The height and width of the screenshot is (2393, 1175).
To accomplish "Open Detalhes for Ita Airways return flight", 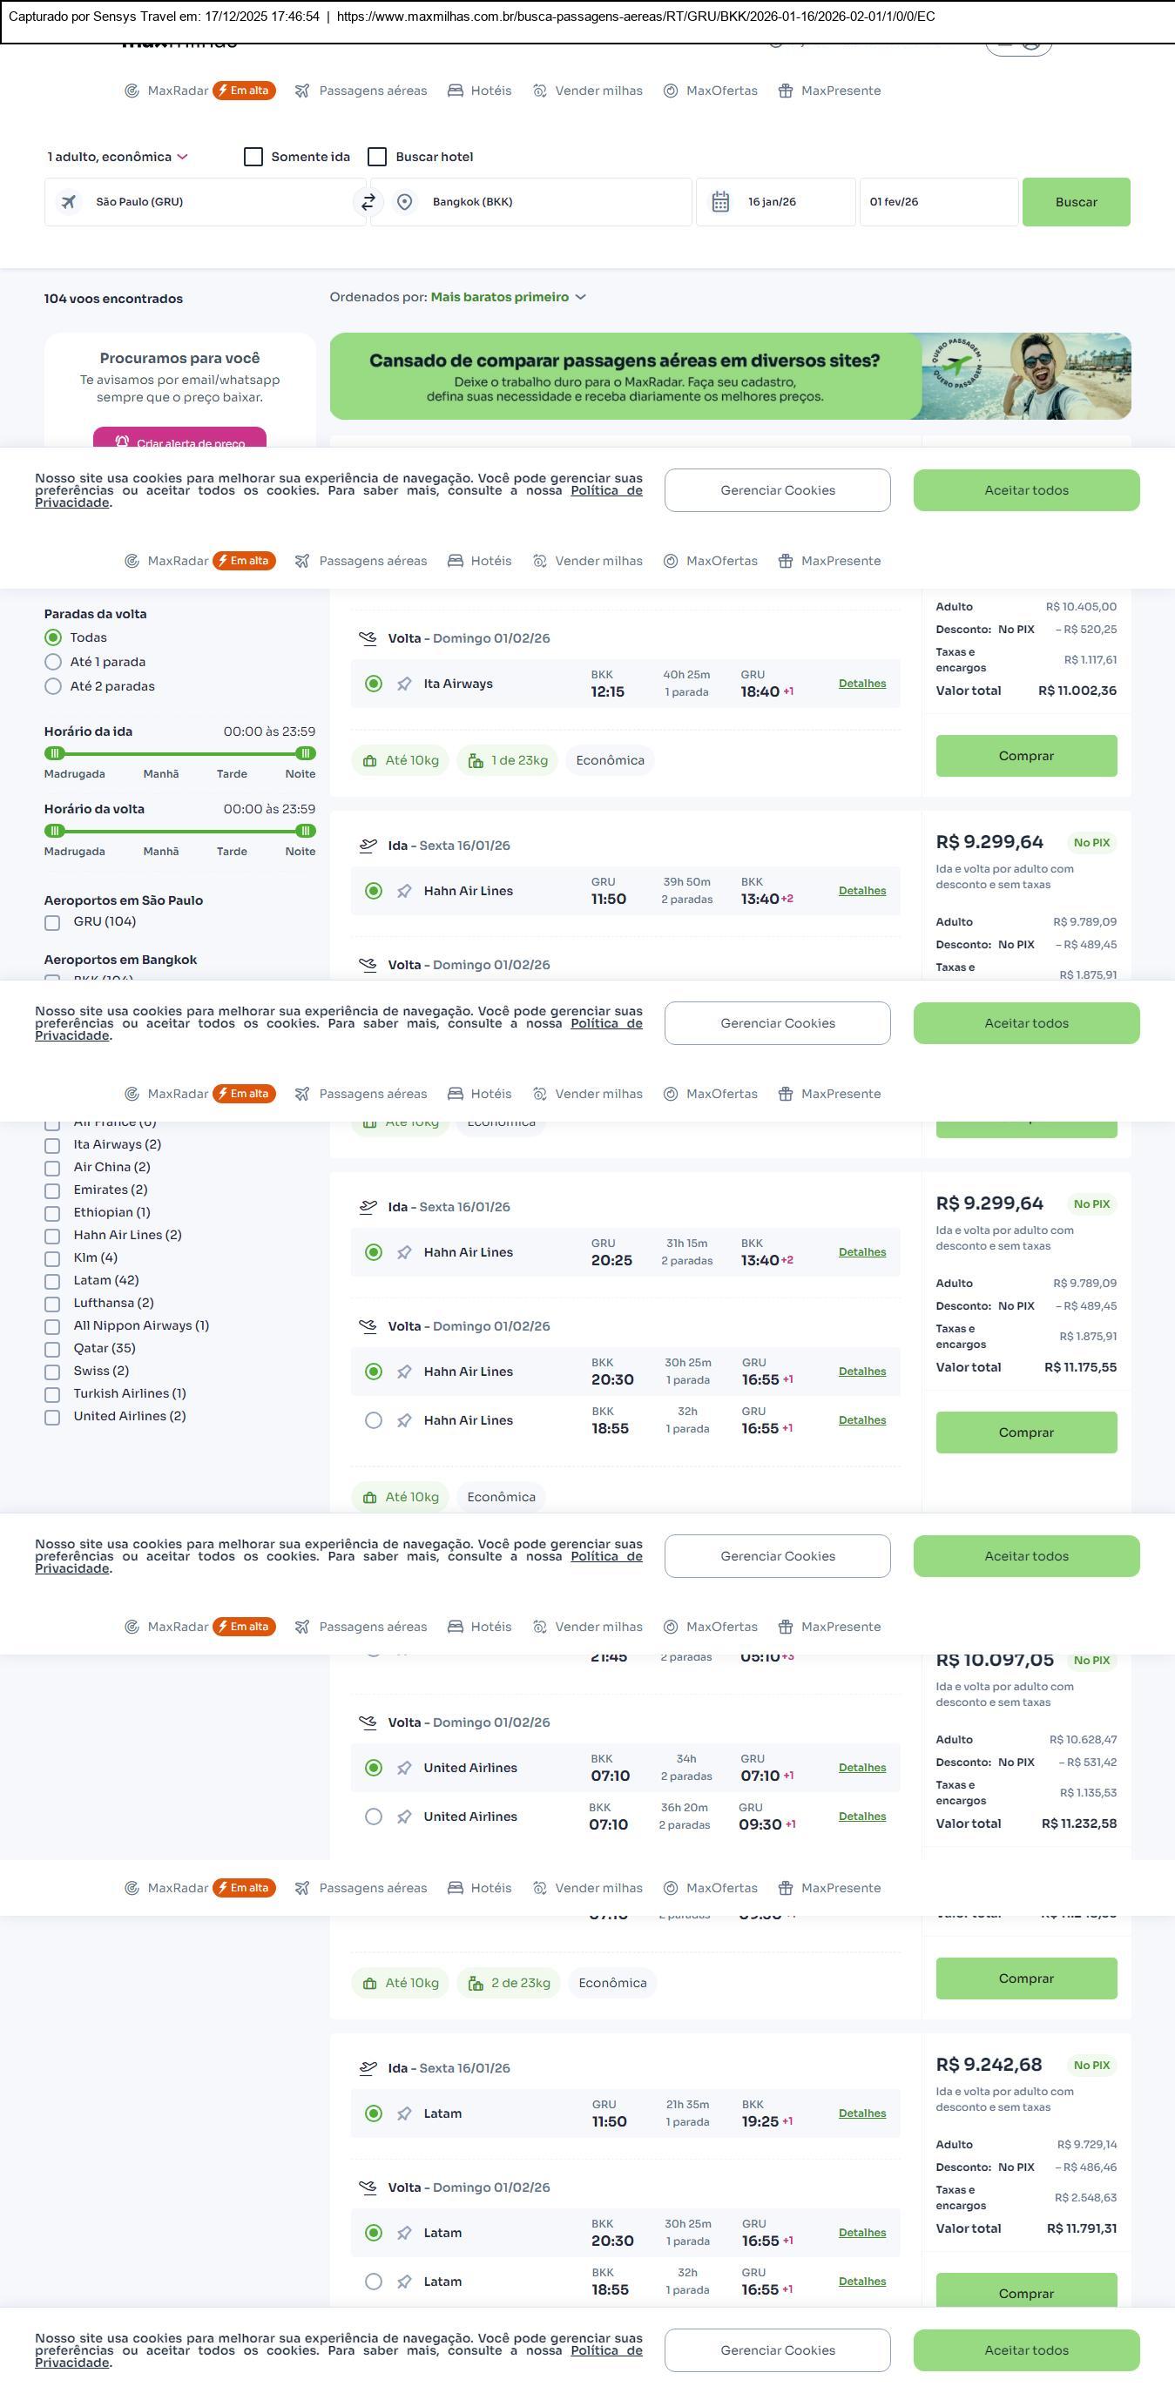I will (861, 684).
